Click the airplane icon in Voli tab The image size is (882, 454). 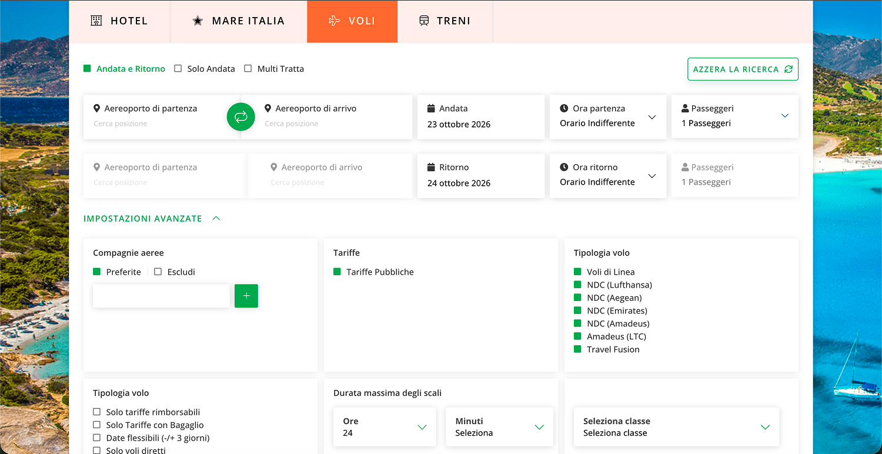[x=335, y=21]
